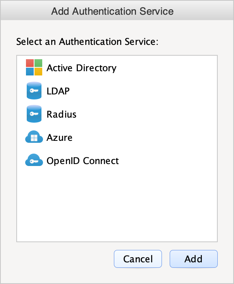Pick the Azure service label

pyautogui.click(x=60, y=137)
